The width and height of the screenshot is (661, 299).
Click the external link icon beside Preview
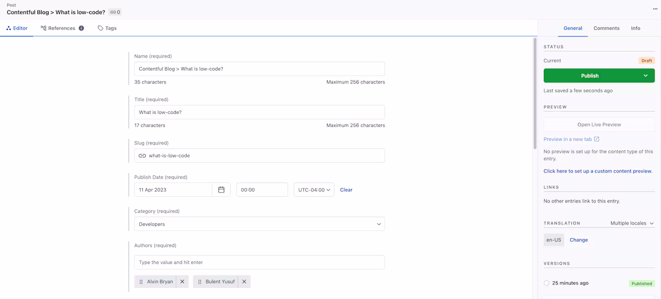click(x=596, y=139)
